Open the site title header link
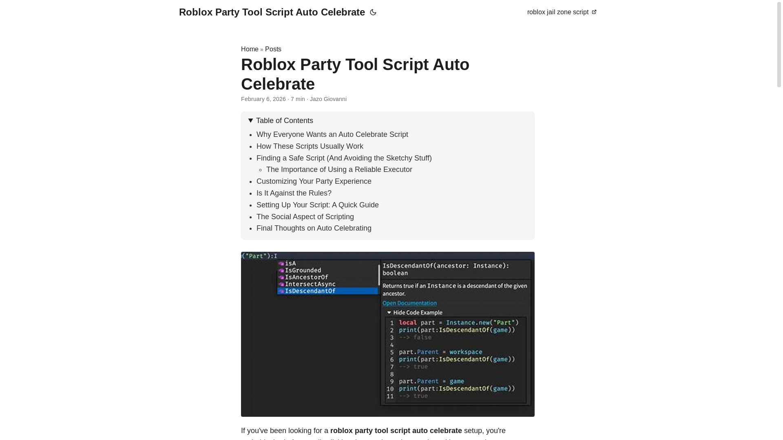 pos(272,12)
